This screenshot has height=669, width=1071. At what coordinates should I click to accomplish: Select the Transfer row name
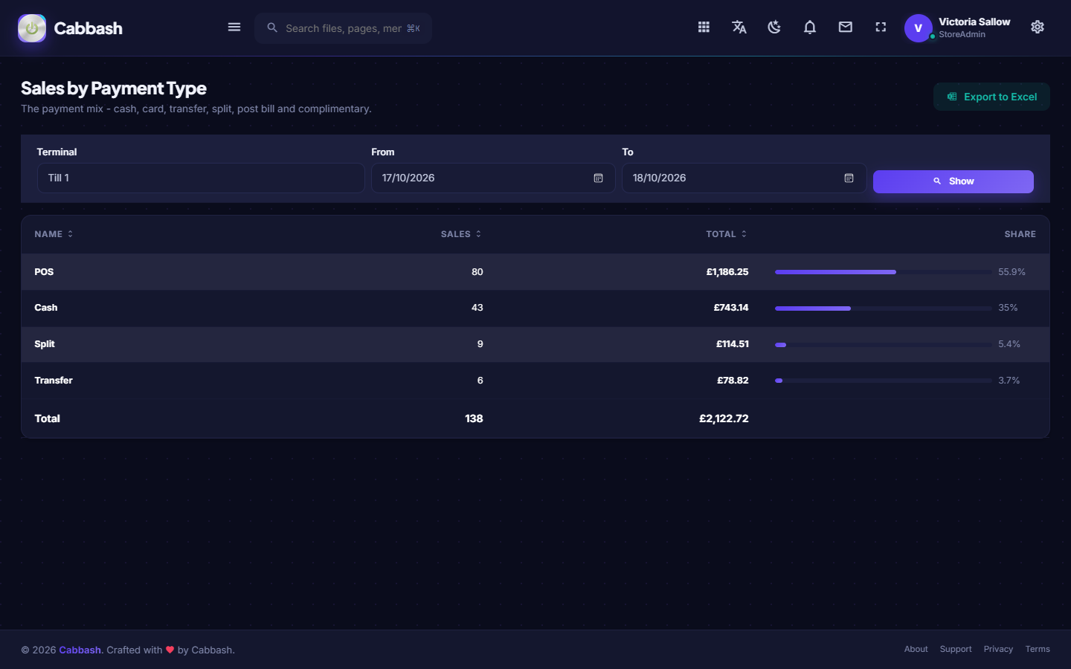pos(54,381)
